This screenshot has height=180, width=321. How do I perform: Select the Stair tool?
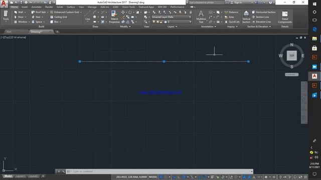coord(36,17)
